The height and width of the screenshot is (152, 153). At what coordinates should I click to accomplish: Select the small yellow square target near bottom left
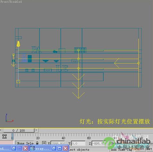18,81
